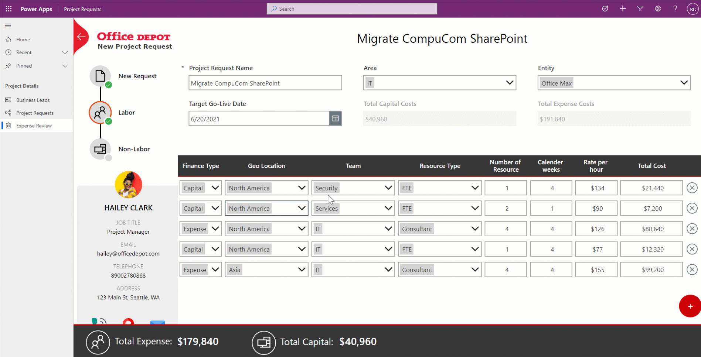
Task: Click the red add row plus button
Action: (690, 306)
